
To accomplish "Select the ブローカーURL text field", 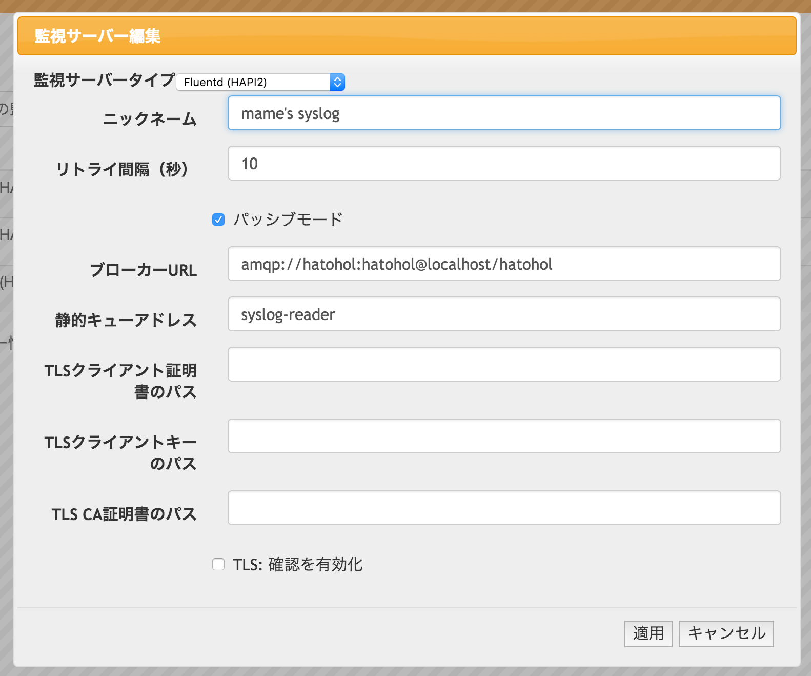I will pyautogui.click(x=504, y=264).
